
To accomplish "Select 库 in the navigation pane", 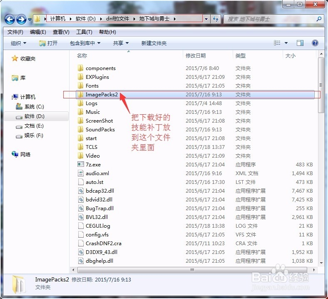I will [19, 78].
